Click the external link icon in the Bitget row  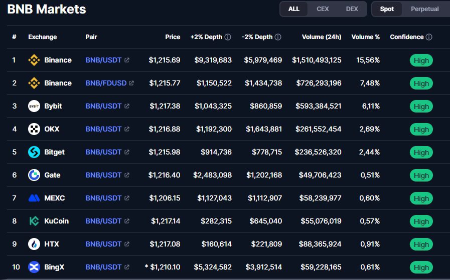(x=127, y=152)
